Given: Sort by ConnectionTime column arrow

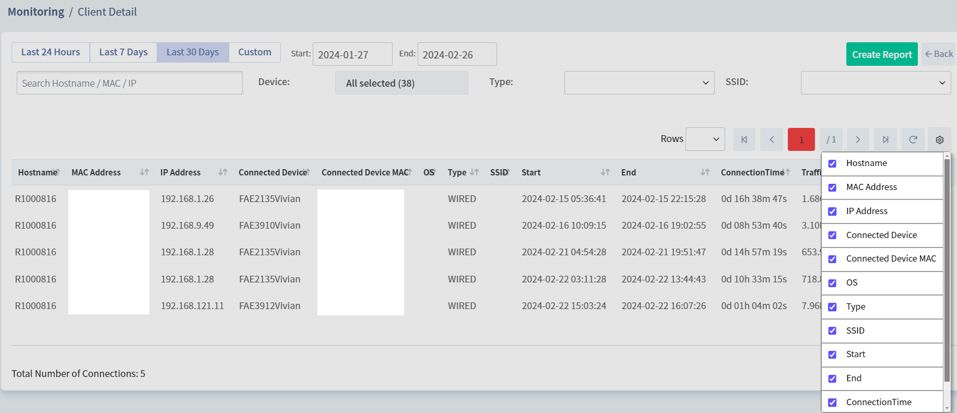Looking at the screenshot, I should [787, 171].
